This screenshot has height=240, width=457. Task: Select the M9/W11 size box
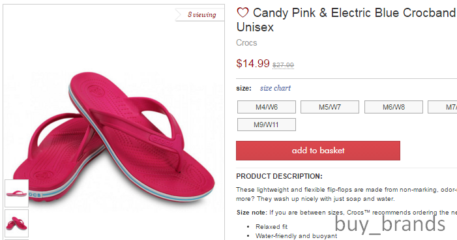pyautogui.click(x=267, y=125)
